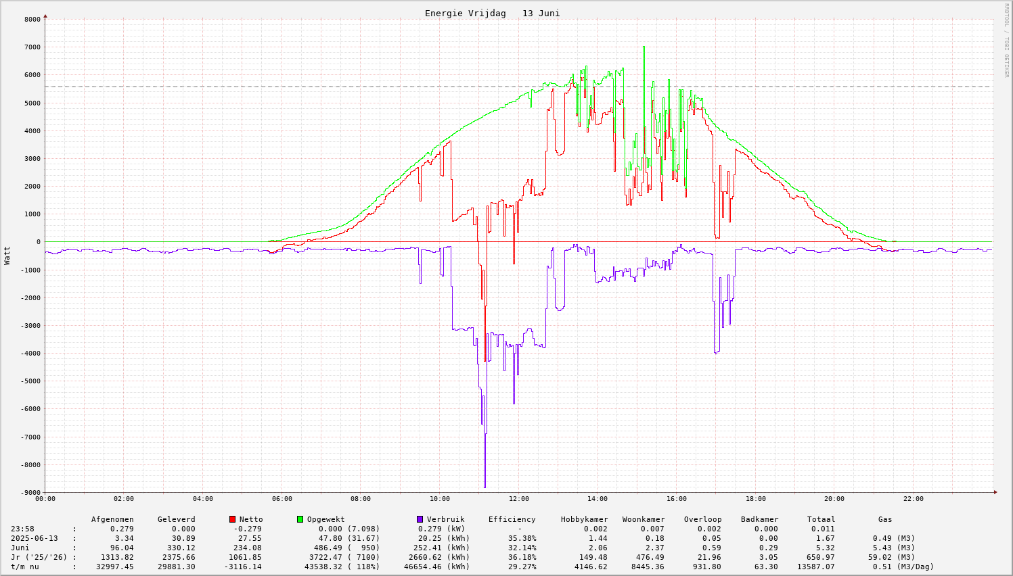Select the Efficiency column header
The image size is (1013, 576).
click(x=512, y=519)
